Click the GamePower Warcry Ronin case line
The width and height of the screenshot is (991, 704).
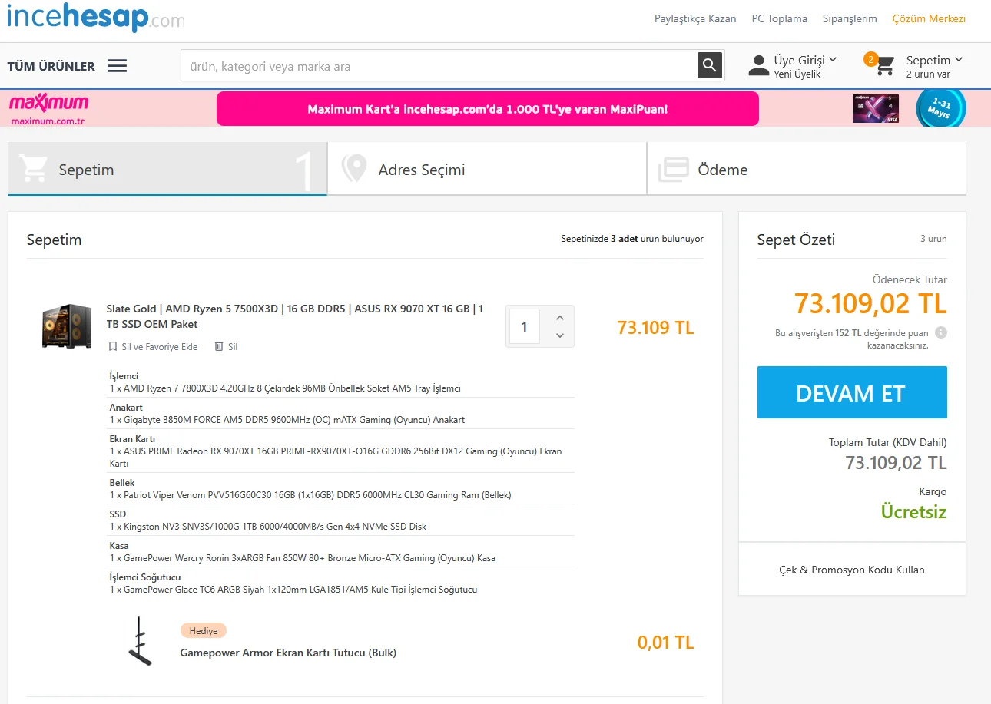tap(303, 558)
